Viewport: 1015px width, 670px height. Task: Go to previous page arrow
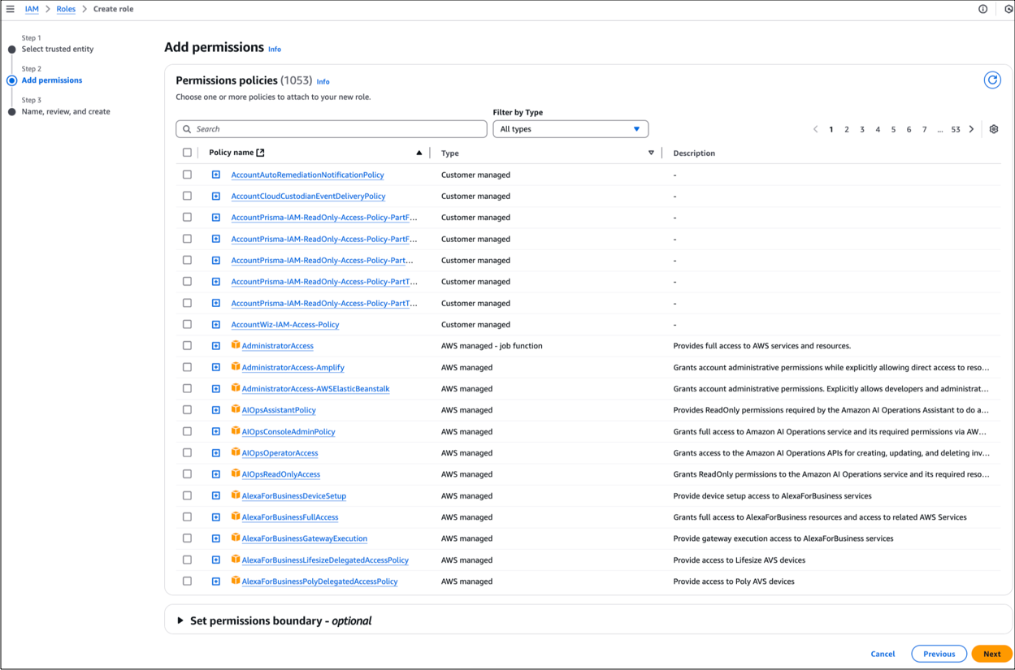pos(816,129)
